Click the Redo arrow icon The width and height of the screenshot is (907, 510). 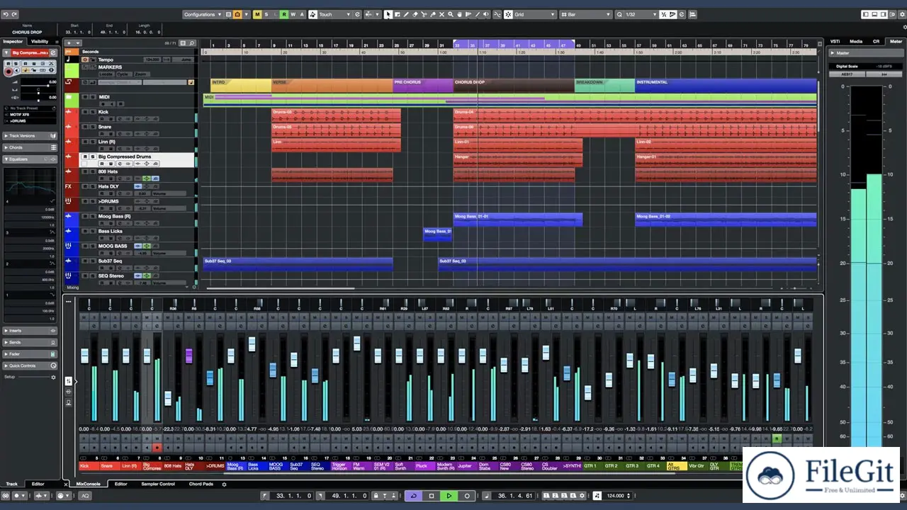(15, 14)
